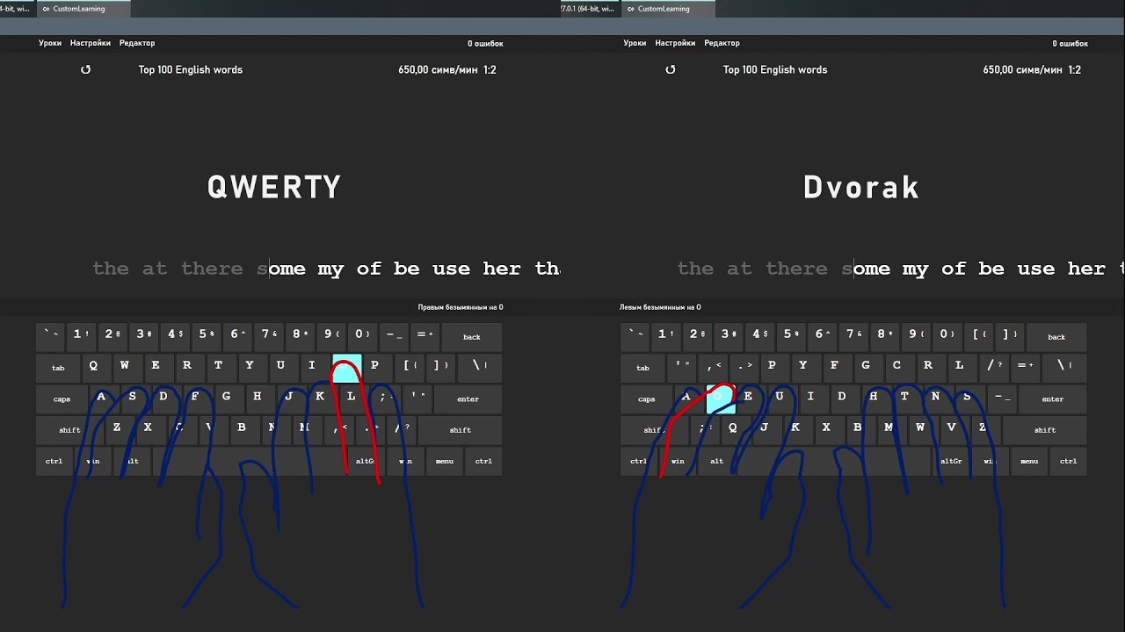Click the '650,00 симв/мин' speed in Dvorak window
The image size is (1125, 632).
click(x=1022, y=69)
